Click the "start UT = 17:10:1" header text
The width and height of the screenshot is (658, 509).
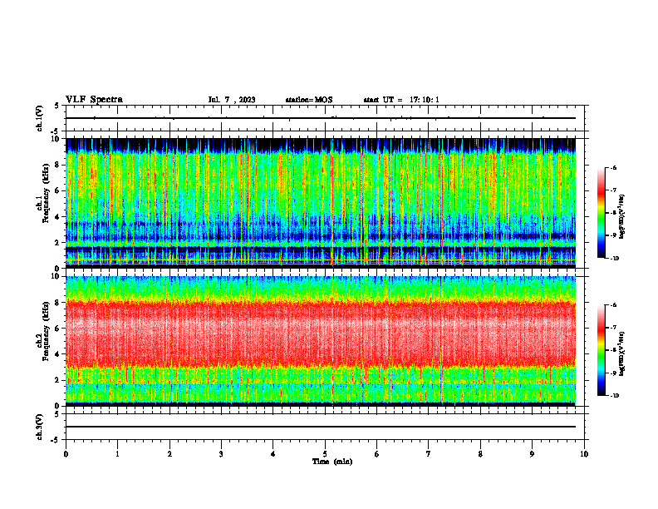point(401,100)
